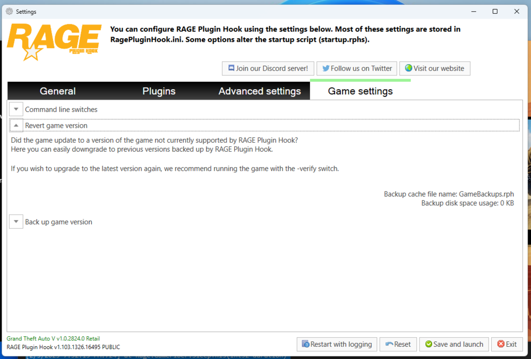
Task: Minimize the Settings window
Action: click(474, 12)
